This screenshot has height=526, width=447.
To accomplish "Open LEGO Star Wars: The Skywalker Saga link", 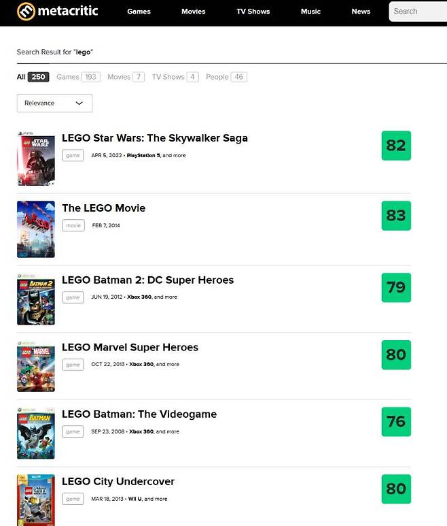I will (154, 138).
